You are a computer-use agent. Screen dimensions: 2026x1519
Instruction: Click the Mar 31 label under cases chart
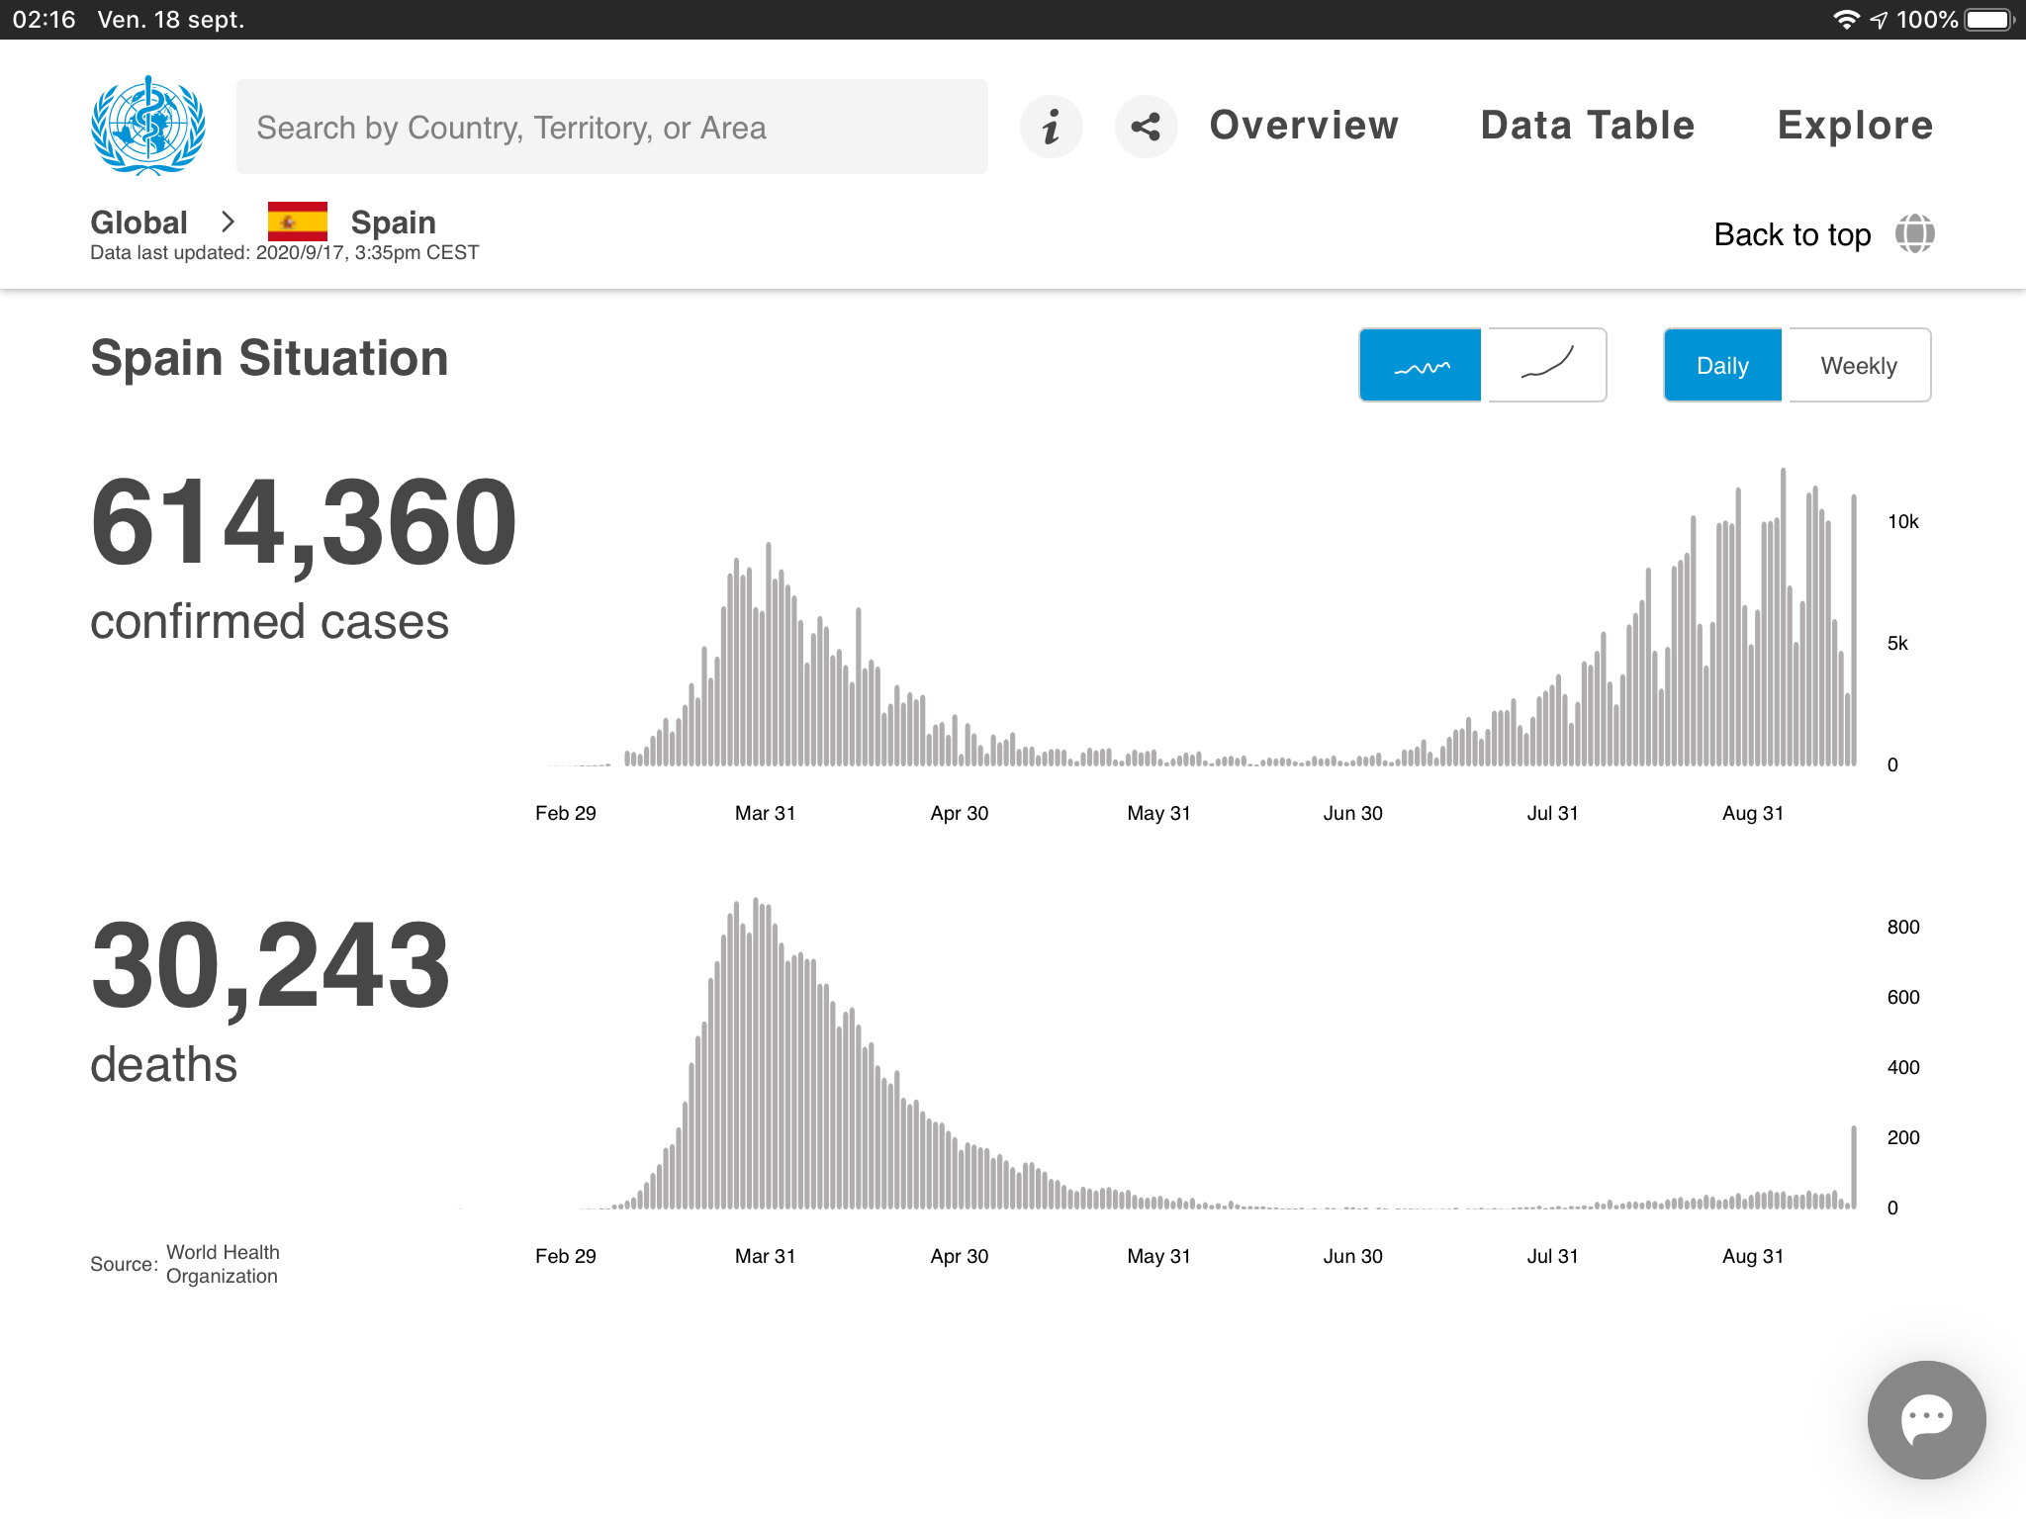point(765,813)
